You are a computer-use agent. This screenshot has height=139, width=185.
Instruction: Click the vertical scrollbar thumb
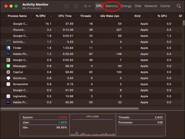pos(184,23)
